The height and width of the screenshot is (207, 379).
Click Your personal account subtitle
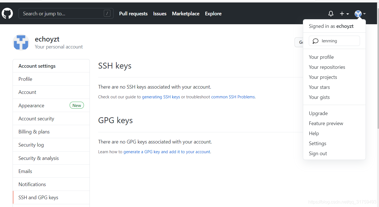click(59, 47)
